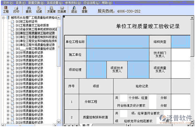Click the 质量控制资料核查 cell in row 2
The width and height of the screenshot is (195, 127).
point(96,117)
